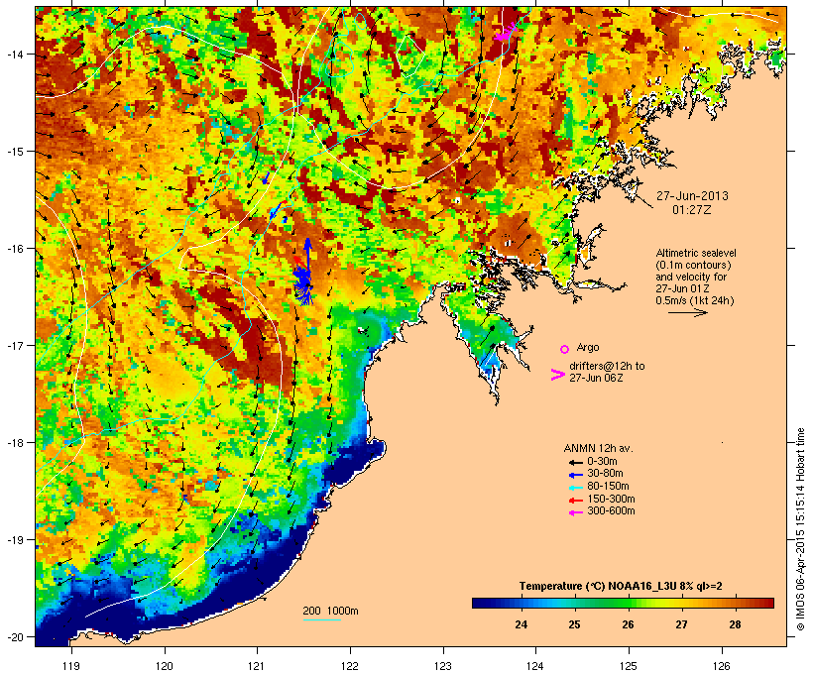Viewport: 813px width, 674px height.
Task: Click the drifters@12h legend text
Action: 607,372
